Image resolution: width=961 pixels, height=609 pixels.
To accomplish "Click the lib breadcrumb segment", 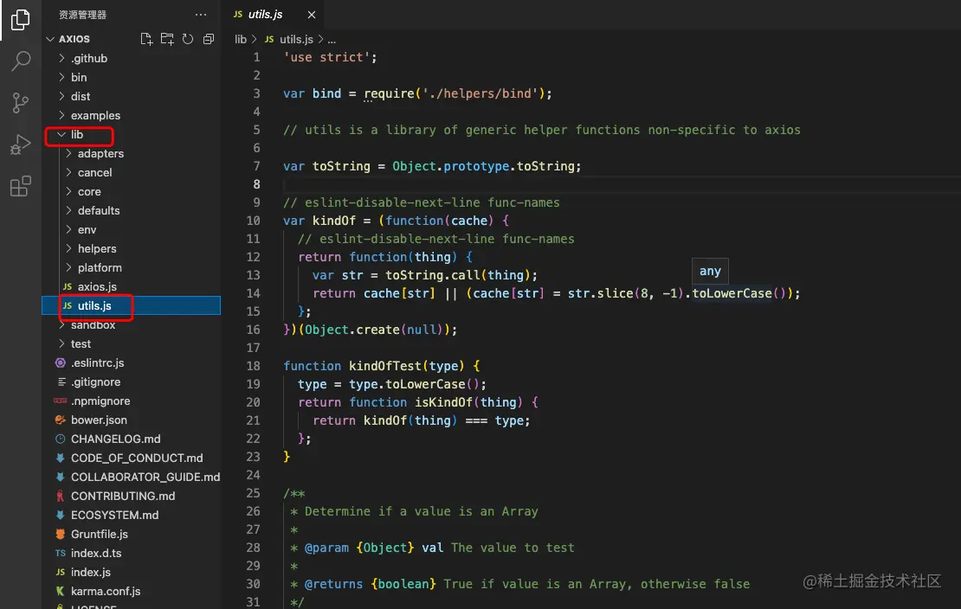I will (x=241, y=39).
